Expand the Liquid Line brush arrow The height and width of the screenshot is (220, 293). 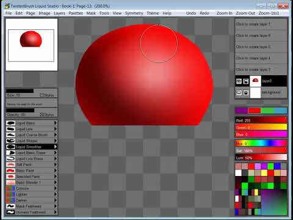click(x=56, y=129)
